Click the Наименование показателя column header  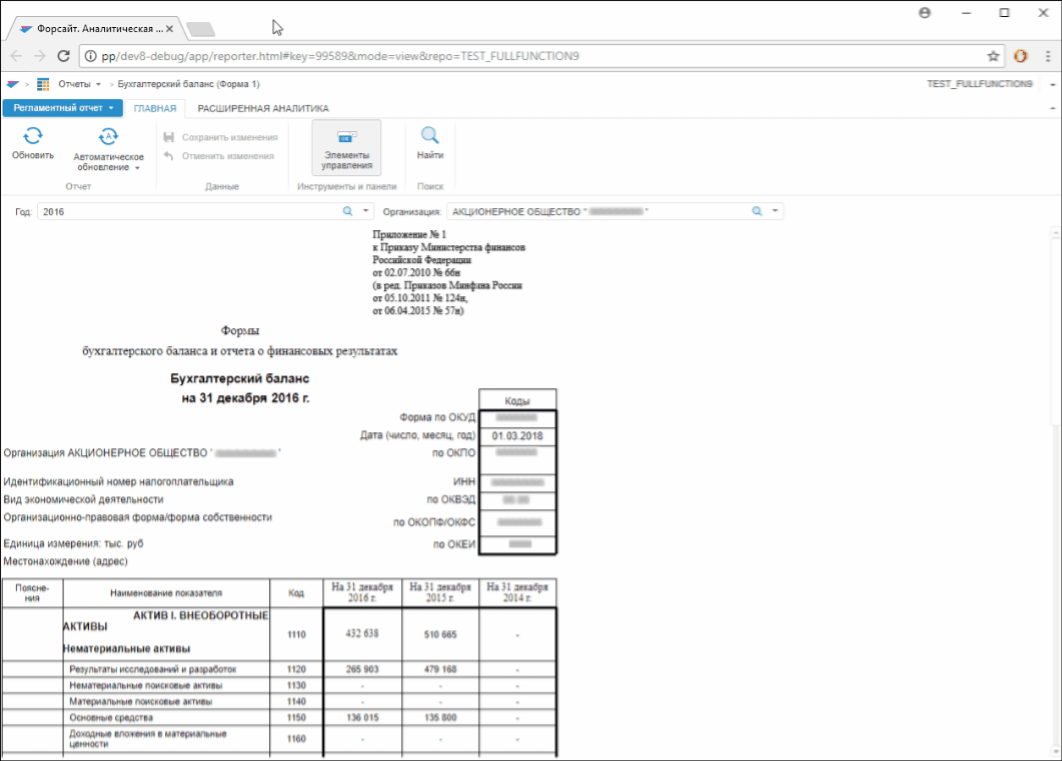click(167, 593)
